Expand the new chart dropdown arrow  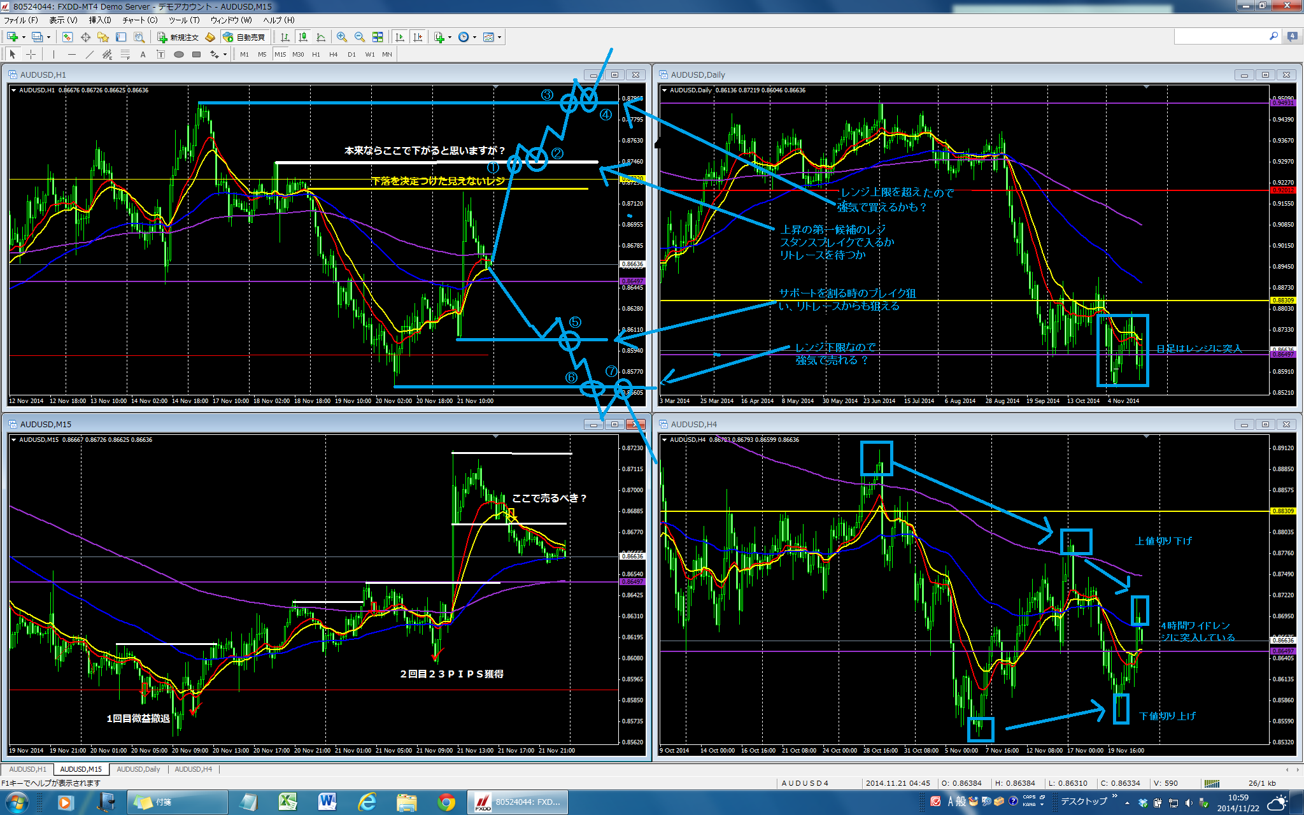(24, 37)
